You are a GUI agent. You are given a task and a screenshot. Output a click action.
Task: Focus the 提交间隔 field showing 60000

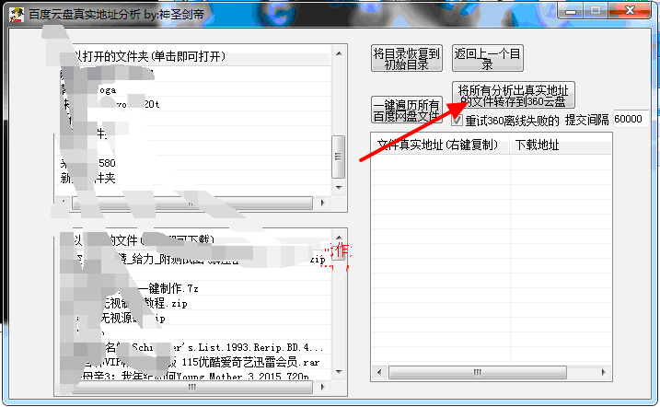(x=630, y=119)
